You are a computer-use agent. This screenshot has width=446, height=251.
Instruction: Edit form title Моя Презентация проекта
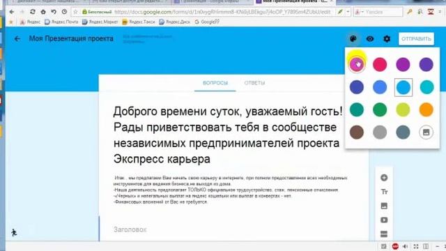pos(71,39)
